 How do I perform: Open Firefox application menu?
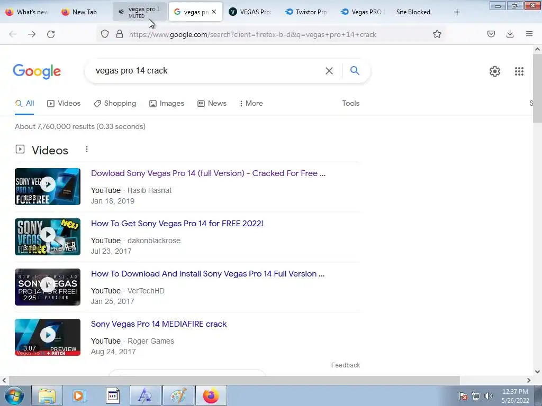tap(529, 34)
